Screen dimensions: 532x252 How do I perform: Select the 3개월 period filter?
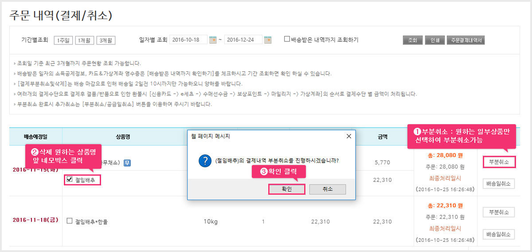click(x=106, y=40)
